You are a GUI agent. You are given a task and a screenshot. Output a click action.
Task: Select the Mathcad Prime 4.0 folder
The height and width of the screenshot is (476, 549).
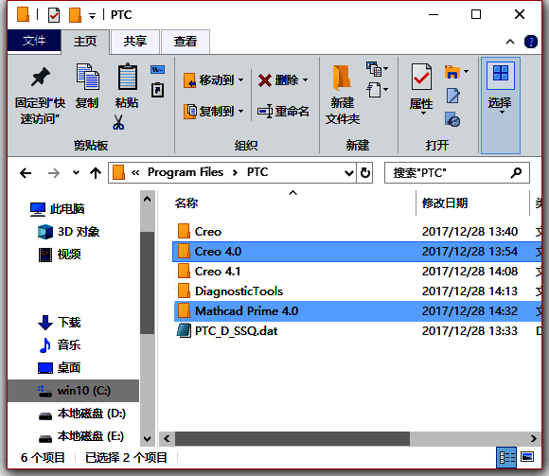(x=357, y=310)
